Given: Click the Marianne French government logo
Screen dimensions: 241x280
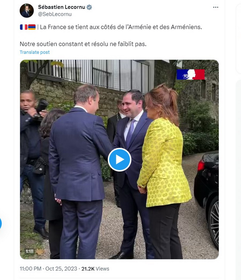Looking at the screenshot, I should (x=191, y=74).
